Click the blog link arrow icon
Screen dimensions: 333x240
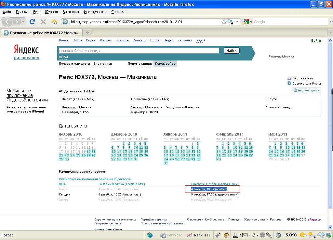coord(289,83)
